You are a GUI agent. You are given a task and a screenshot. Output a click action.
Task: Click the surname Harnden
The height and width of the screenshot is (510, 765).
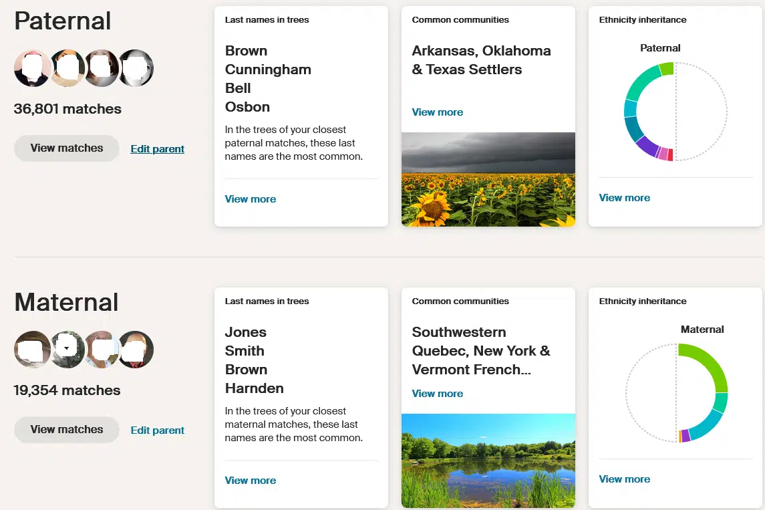pos(254,388)
